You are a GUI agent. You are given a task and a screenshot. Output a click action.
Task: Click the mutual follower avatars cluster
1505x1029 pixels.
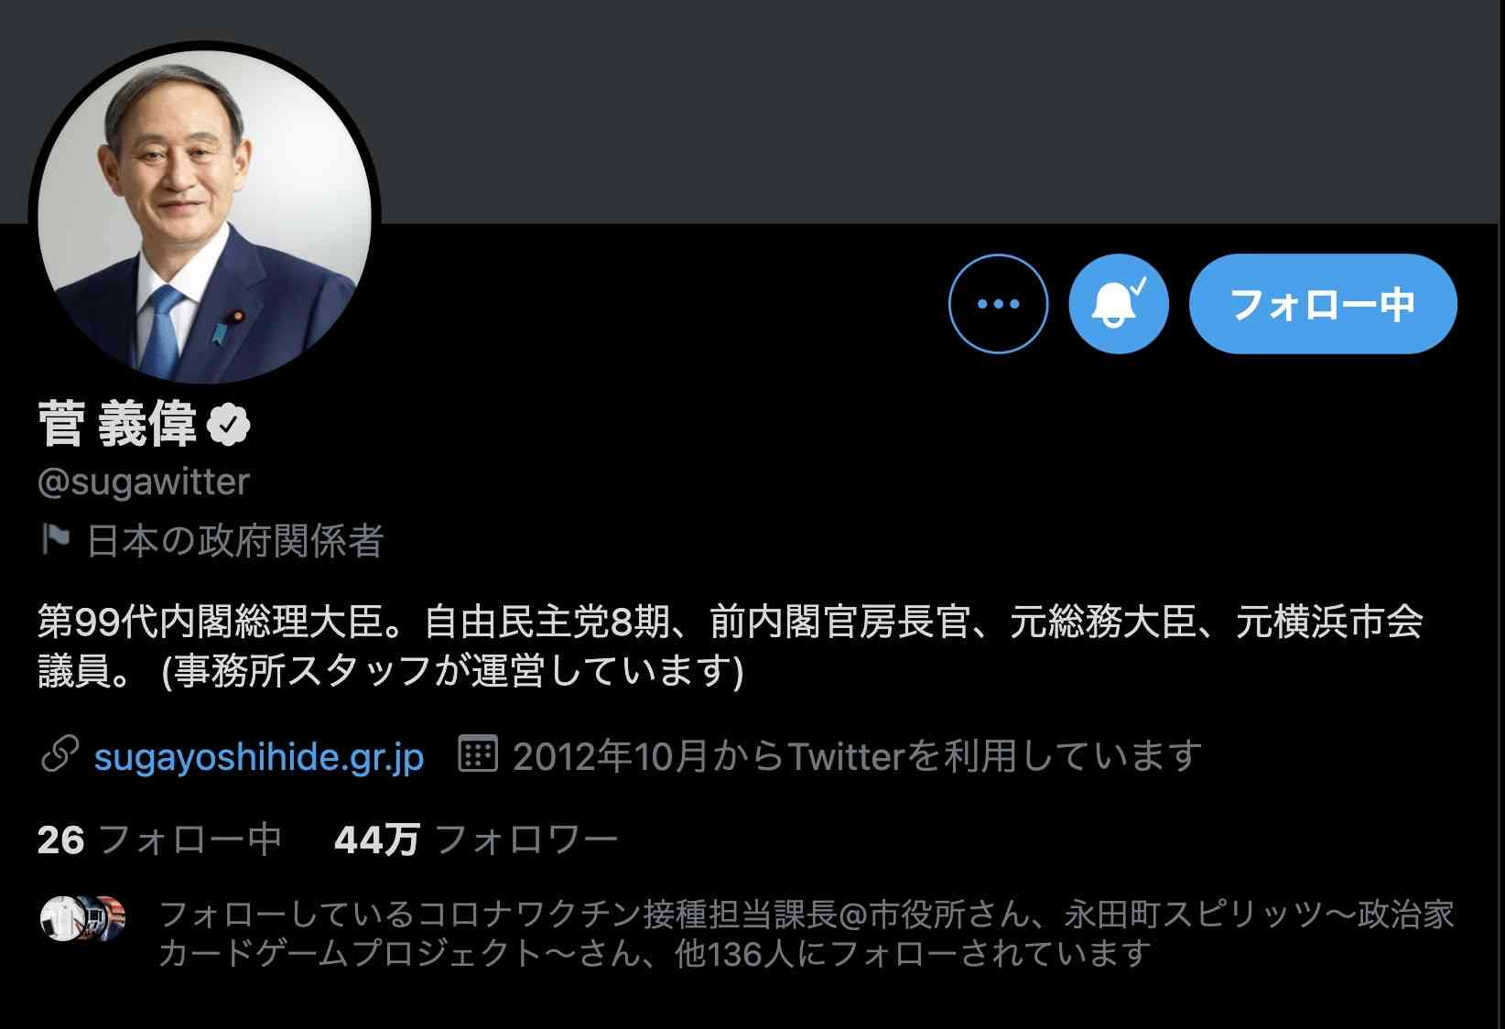(x=83, y=918)
